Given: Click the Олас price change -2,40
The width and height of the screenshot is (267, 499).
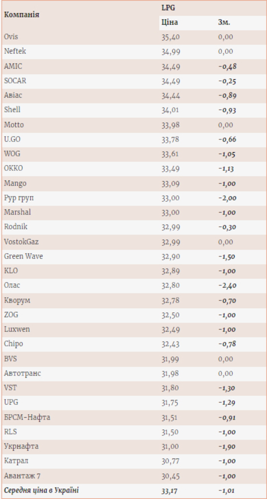Looking at the screenshot, I should tap(227, 286).
